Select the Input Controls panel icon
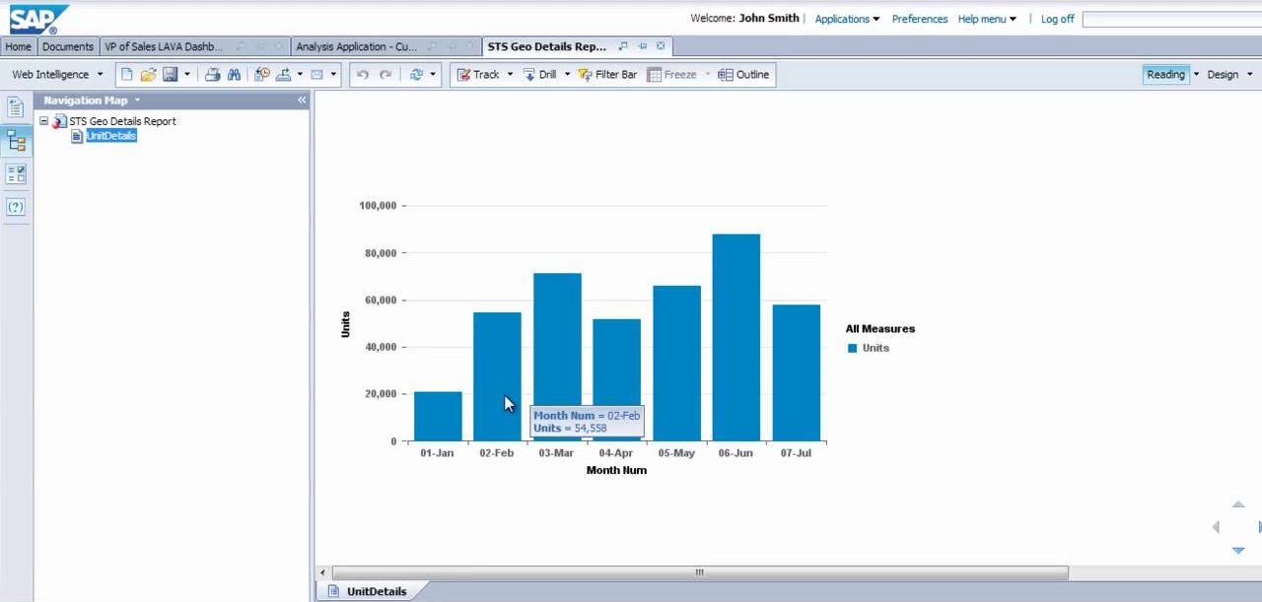This screenshot has width=1262, height=602. point(15,173)
